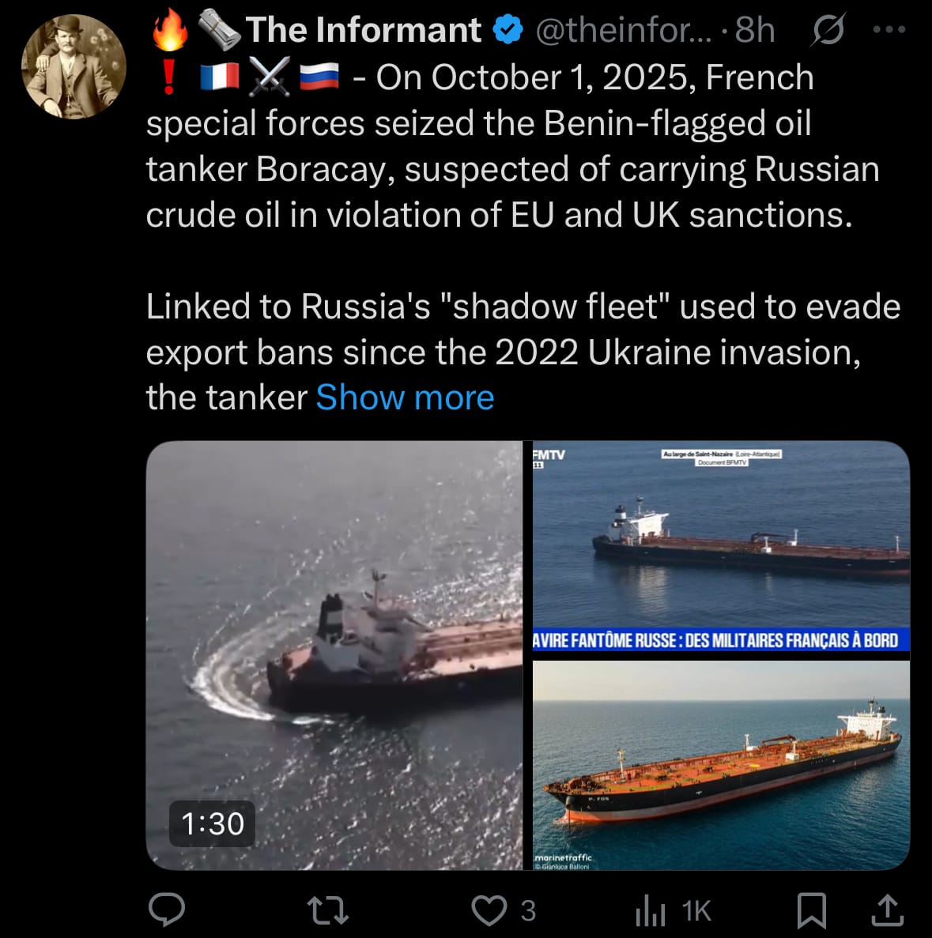
Task: Repost this tweet with the arrows icon
Action: coord(327,910)
